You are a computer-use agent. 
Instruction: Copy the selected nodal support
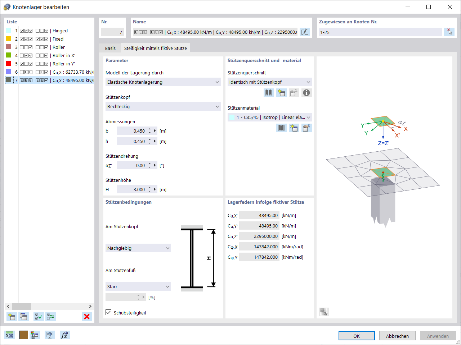24,317
